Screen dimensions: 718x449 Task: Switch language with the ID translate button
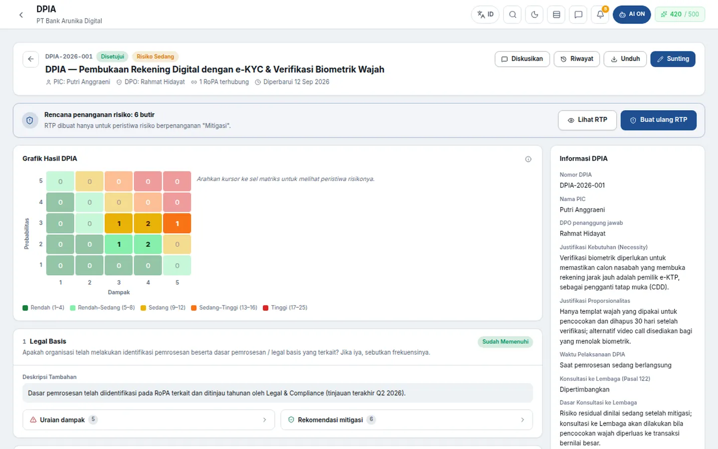point(485,14)
